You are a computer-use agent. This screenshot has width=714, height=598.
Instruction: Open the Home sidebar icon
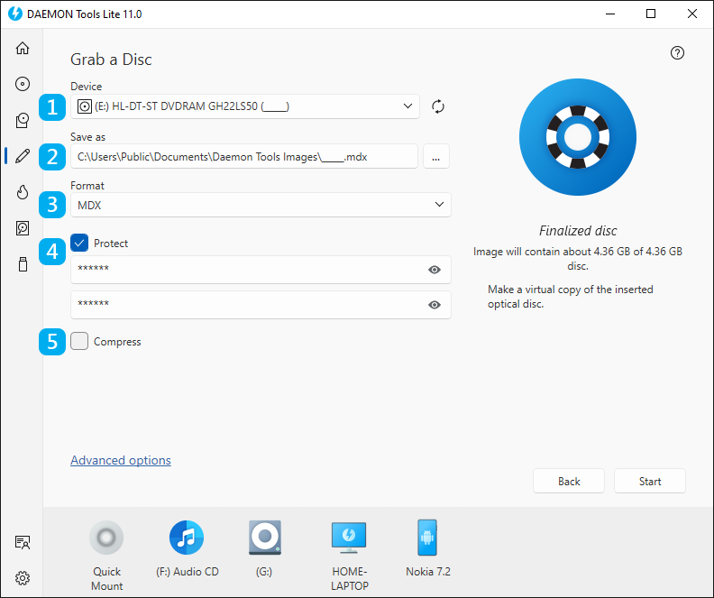coord(23,49)
